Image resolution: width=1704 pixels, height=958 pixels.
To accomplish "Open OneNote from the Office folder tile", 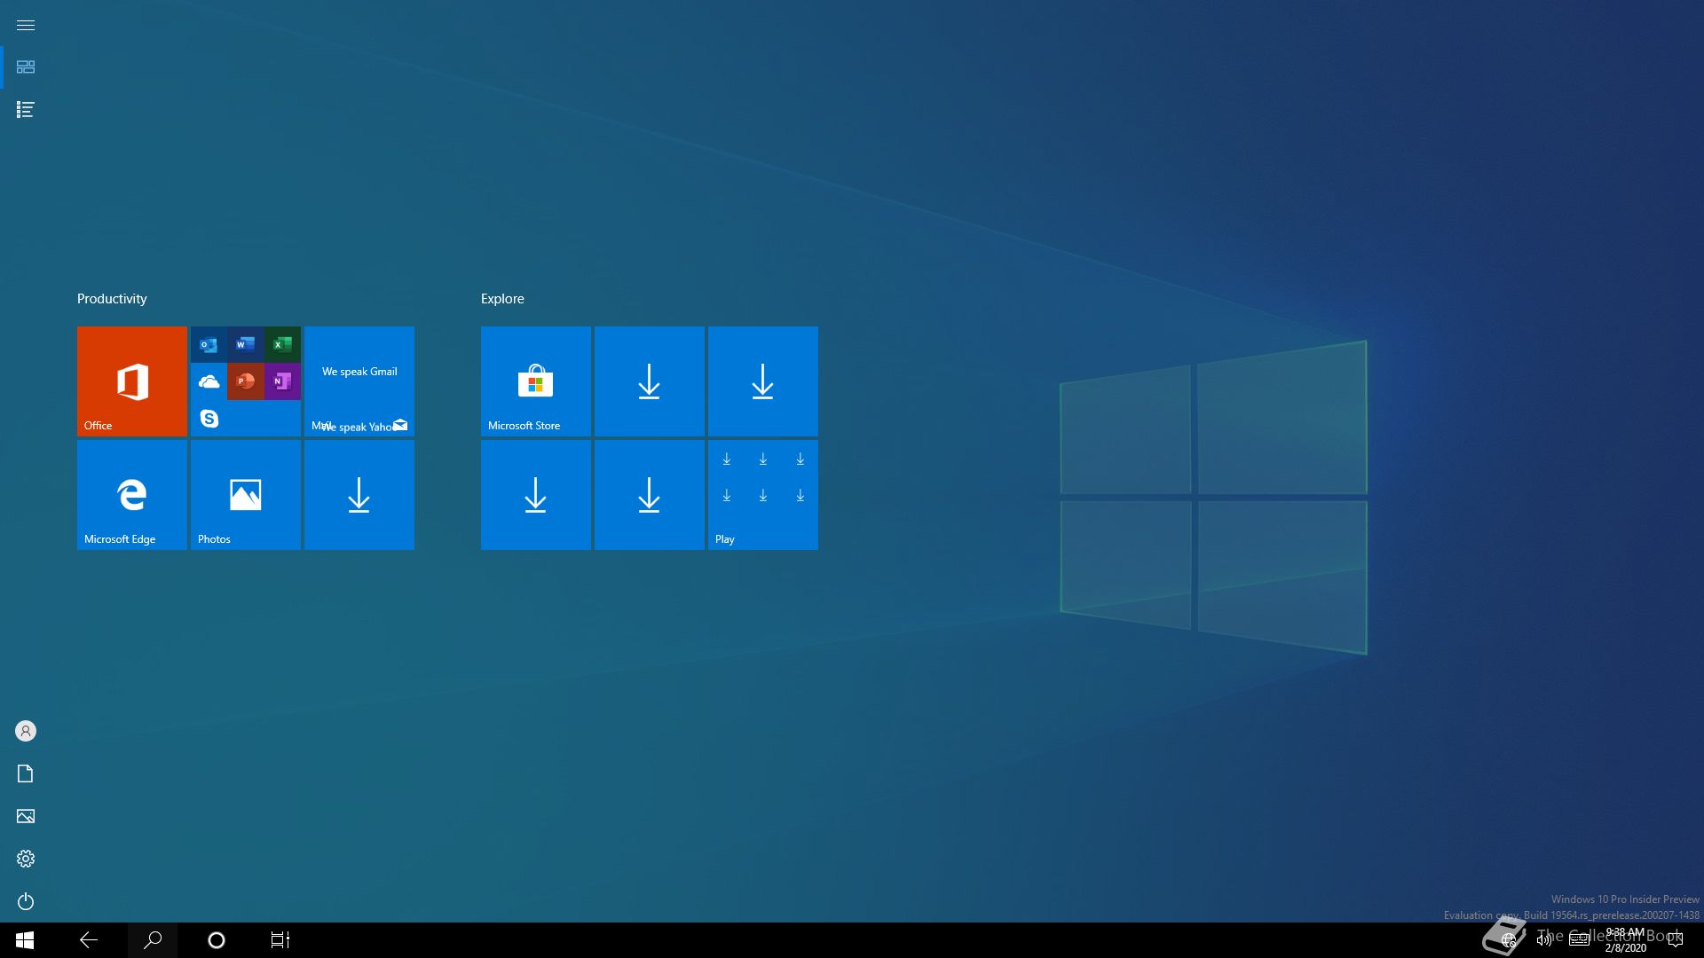I will click(282, 381).
